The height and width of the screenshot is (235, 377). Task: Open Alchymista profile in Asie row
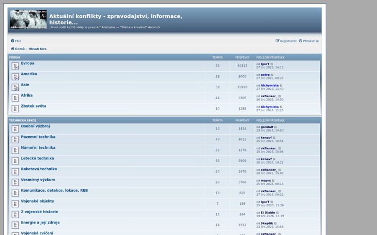270,85
